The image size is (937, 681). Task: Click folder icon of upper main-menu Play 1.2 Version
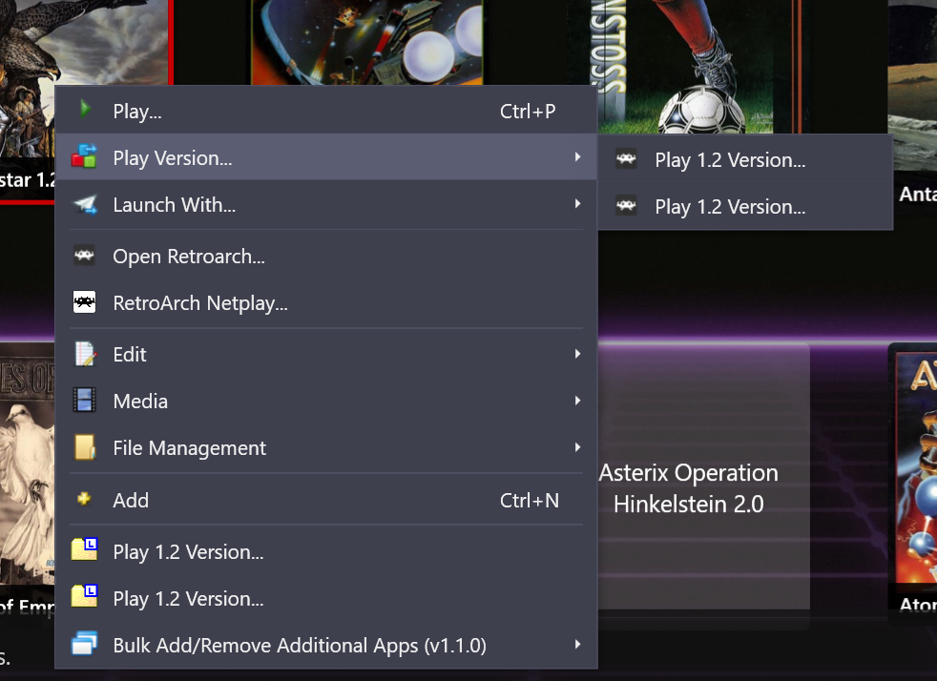[84, 549]
